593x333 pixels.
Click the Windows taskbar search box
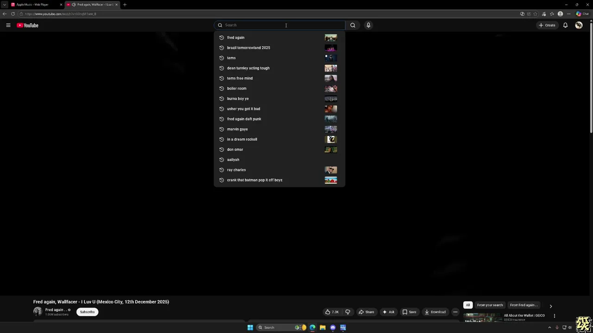tap(281, 327)
